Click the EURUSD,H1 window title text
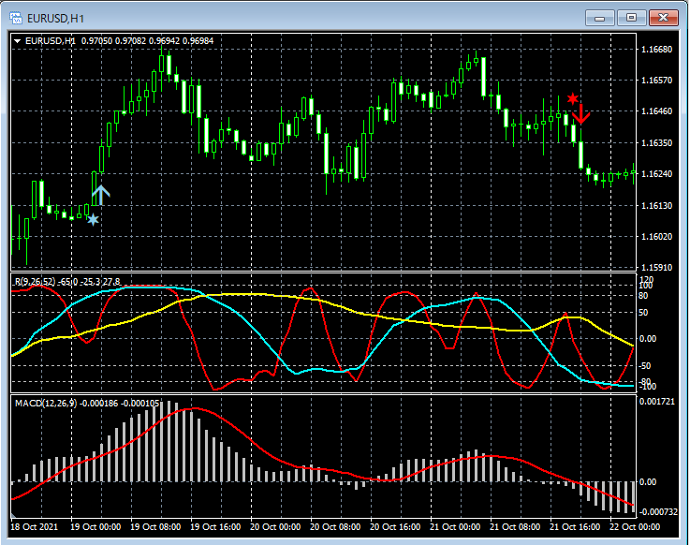 tap(55, 17)
